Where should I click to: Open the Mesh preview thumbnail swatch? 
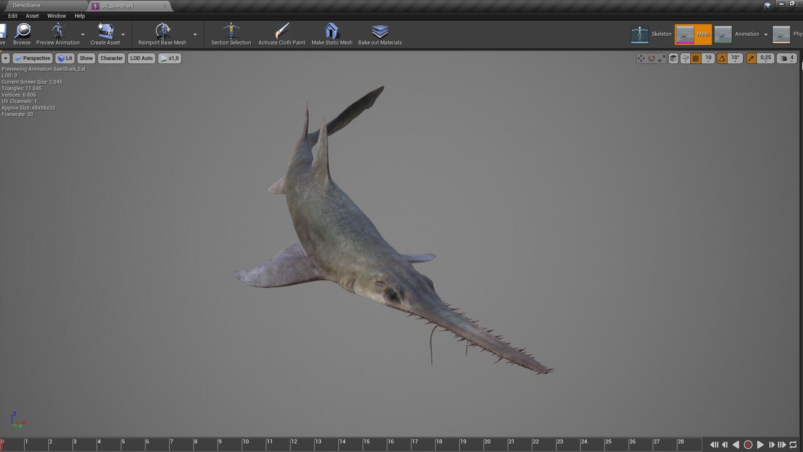(684, 34)
